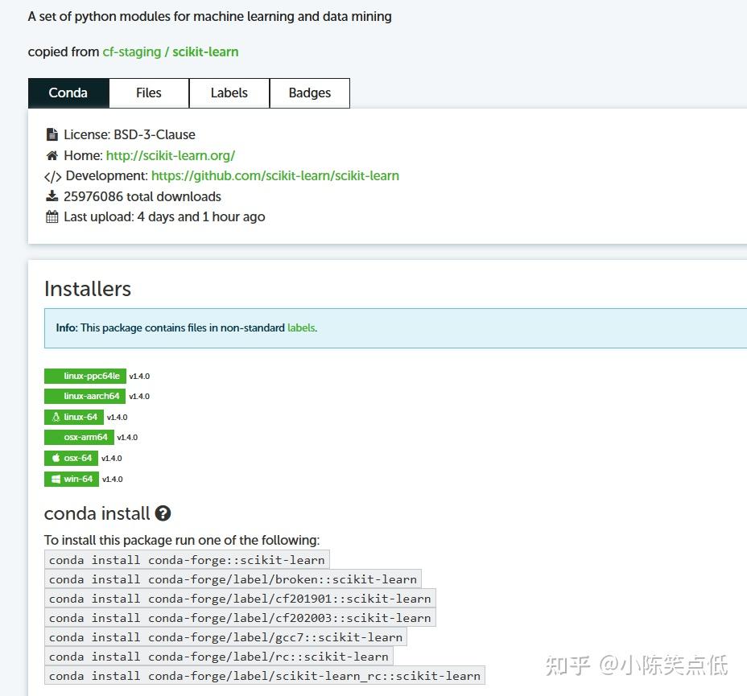This screenshot has width=747, height=696.
Task: Click the v1.4.0 version next to win-64
Action: pos(112,479)
